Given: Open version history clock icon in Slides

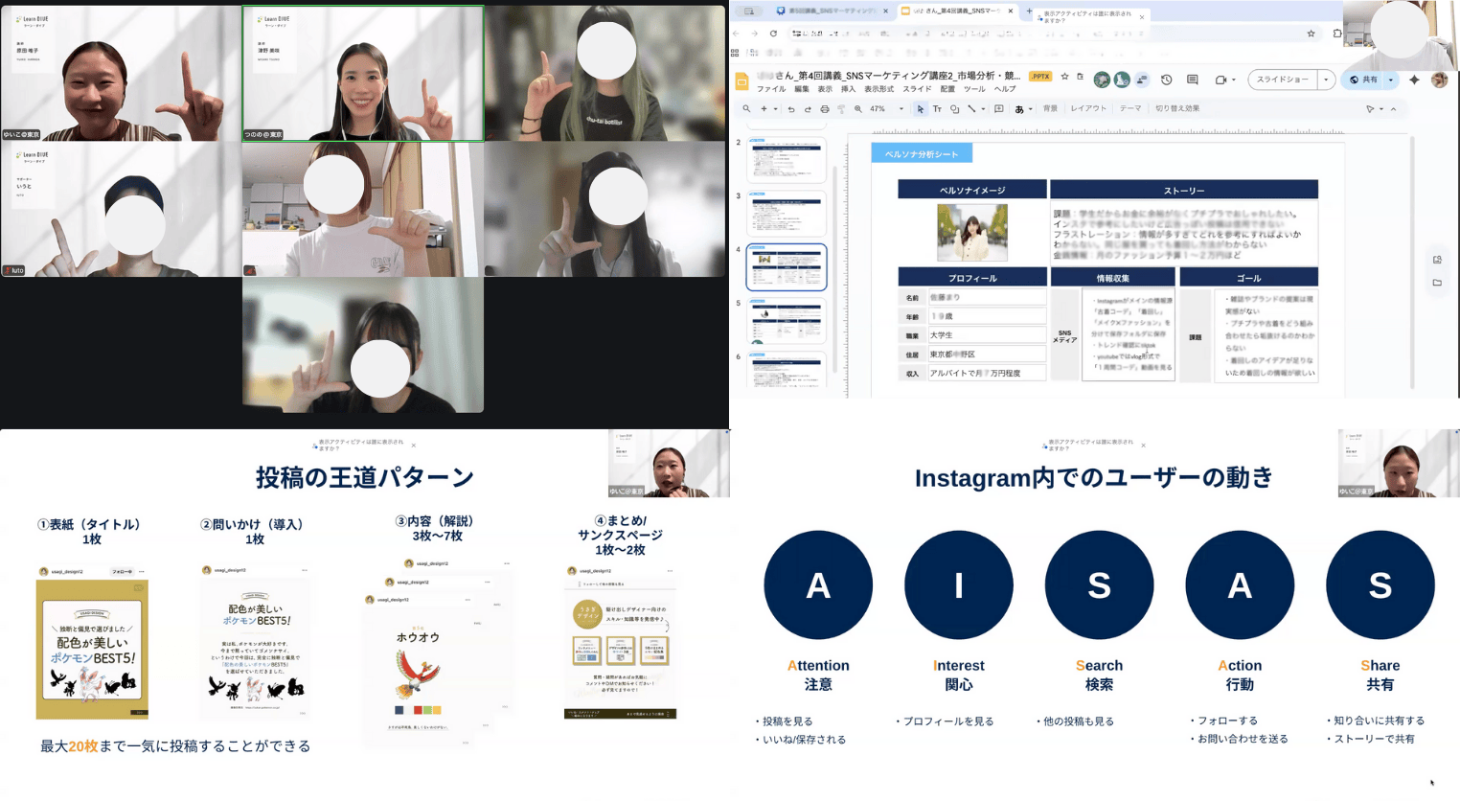Looking at the screenshot, I should pos(1166,80).
